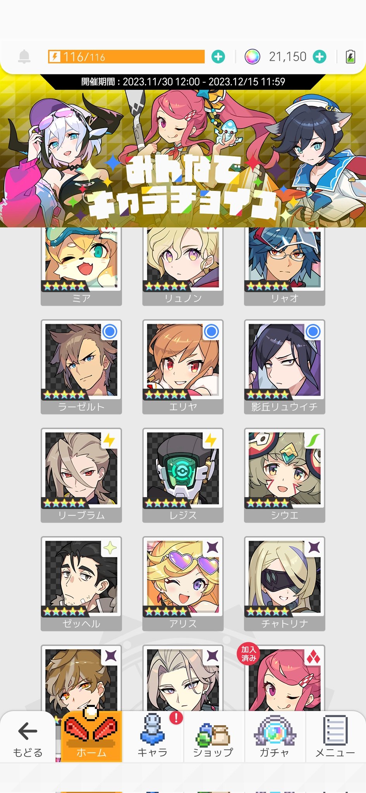Tap the orange stamina bar 116/116
This screenshot has height=793, width=366.
point(126,57)
